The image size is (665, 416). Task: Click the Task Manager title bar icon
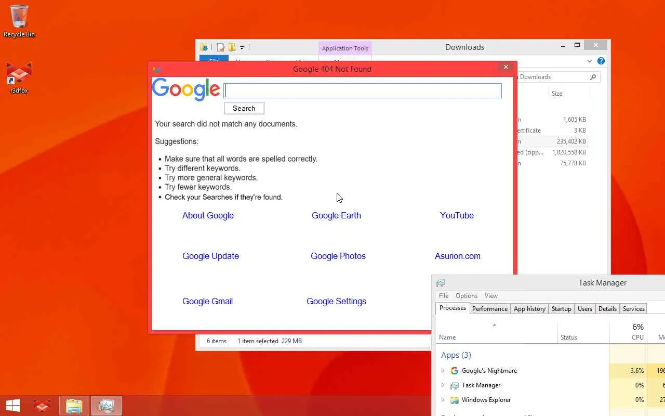[x=441, y=283]
